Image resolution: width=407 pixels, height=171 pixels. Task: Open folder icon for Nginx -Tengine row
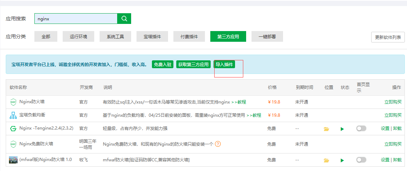coord(326,129)
